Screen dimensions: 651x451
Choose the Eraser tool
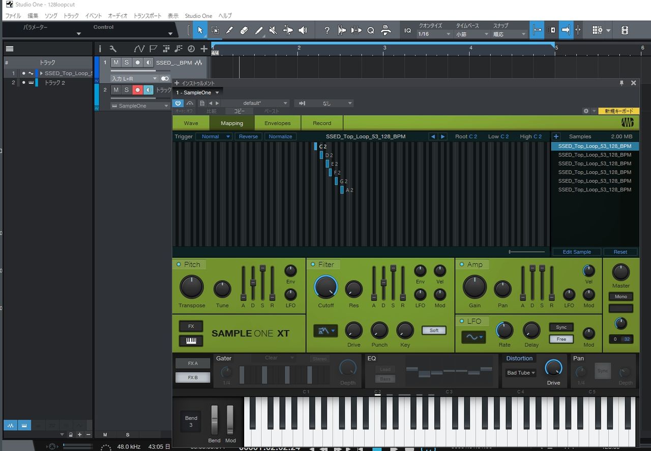pyautogui.click(x=244, y=31)
